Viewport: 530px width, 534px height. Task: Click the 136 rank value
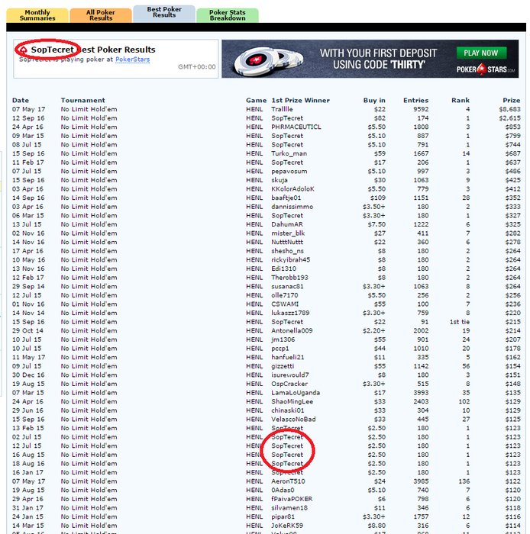(464, 481)
